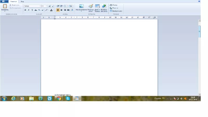Toggle strikethrough formatting

pyautogui.click(x=36, y=10)
